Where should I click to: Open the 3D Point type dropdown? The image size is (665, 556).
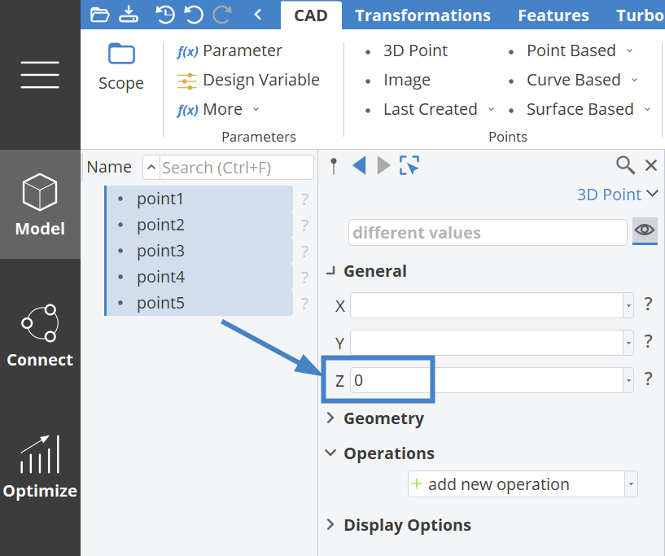pyautogui.click(x=617, y=195)
